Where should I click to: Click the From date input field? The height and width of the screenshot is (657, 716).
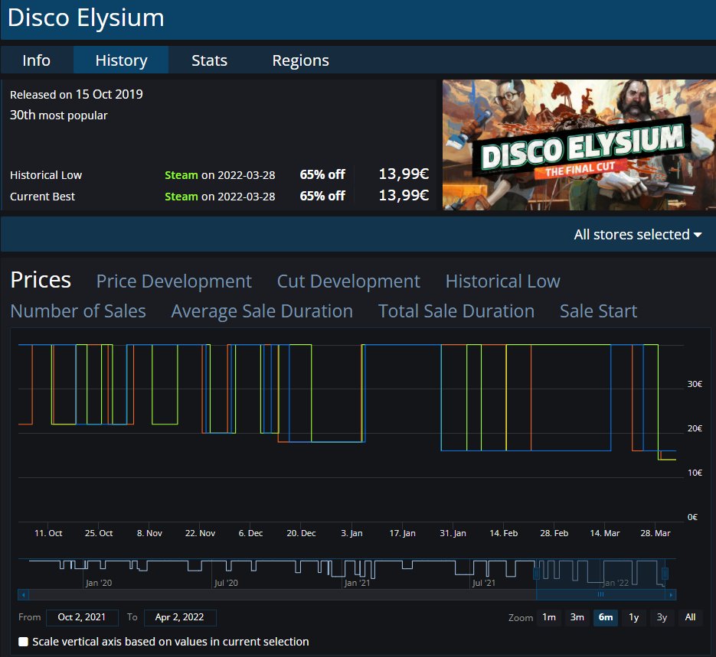pos(82,617)
